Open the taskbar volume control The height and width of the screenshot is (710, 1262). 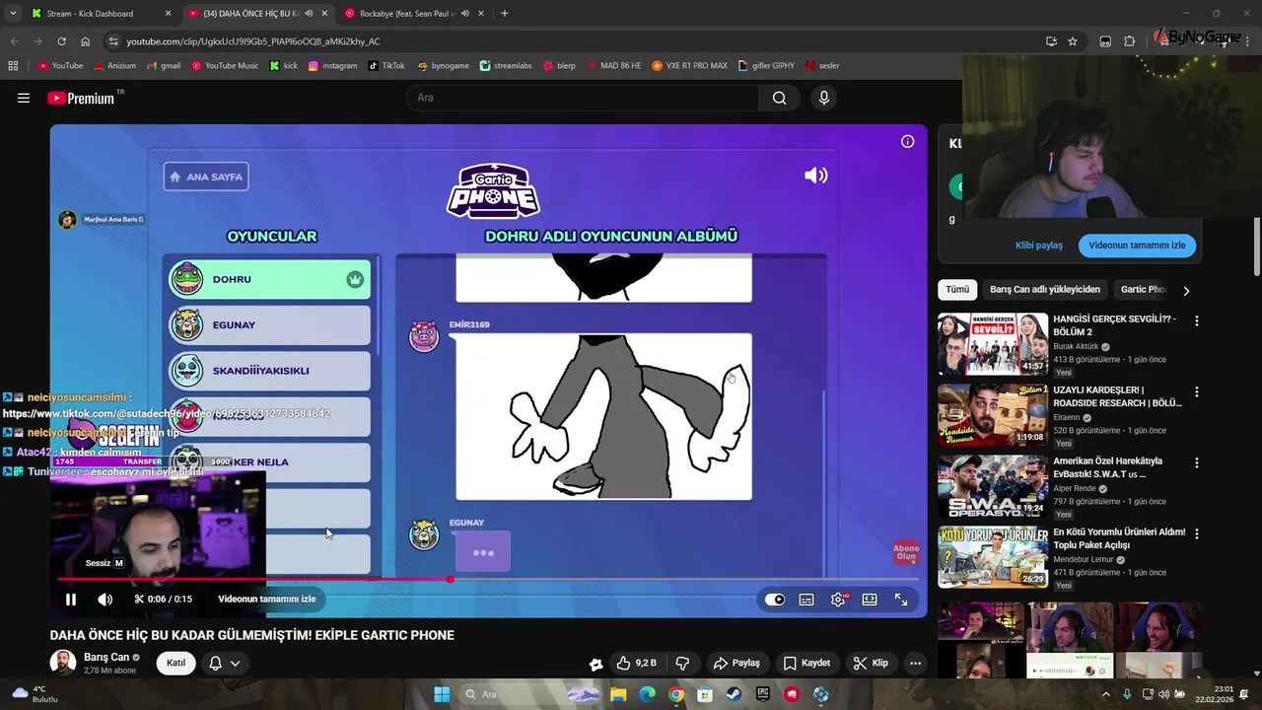(1163, 694)
